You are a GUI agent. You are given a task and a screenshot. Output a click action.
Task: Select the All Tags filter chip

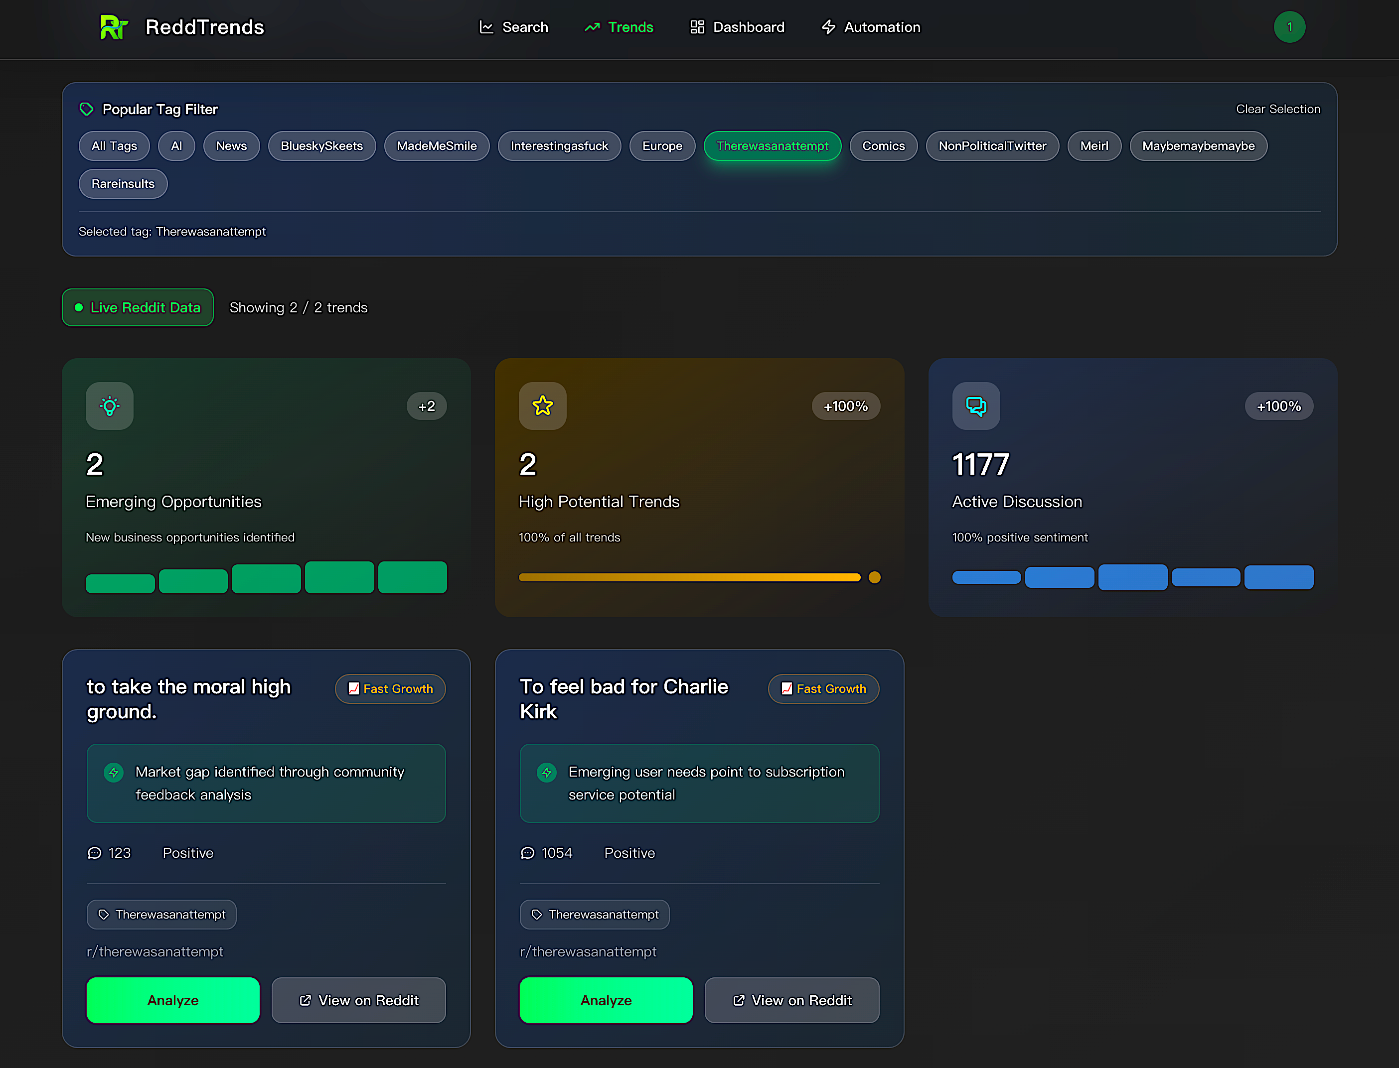tap(115, 146)
